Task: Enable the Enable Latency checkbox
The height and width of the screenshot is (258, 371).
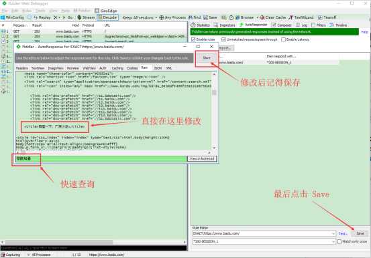Action: point(283,39)
